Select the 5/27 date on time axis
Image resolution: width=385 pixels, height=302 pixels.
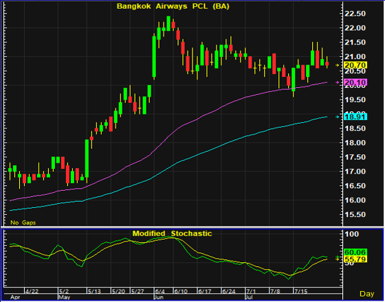pos(137,292)
